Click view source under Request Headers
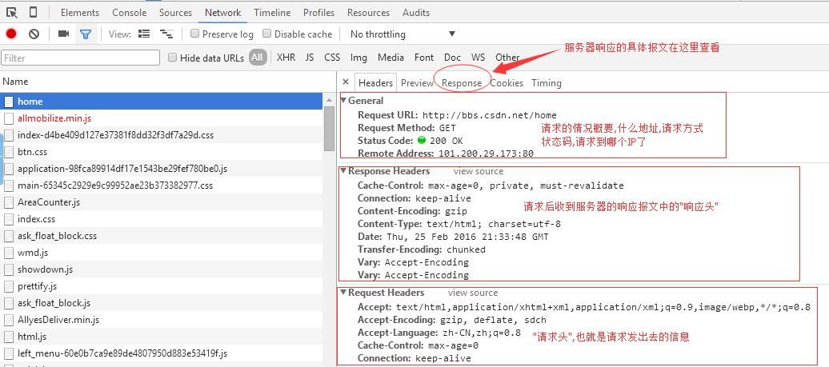This screenshot has width=829, height=367. 473,293
